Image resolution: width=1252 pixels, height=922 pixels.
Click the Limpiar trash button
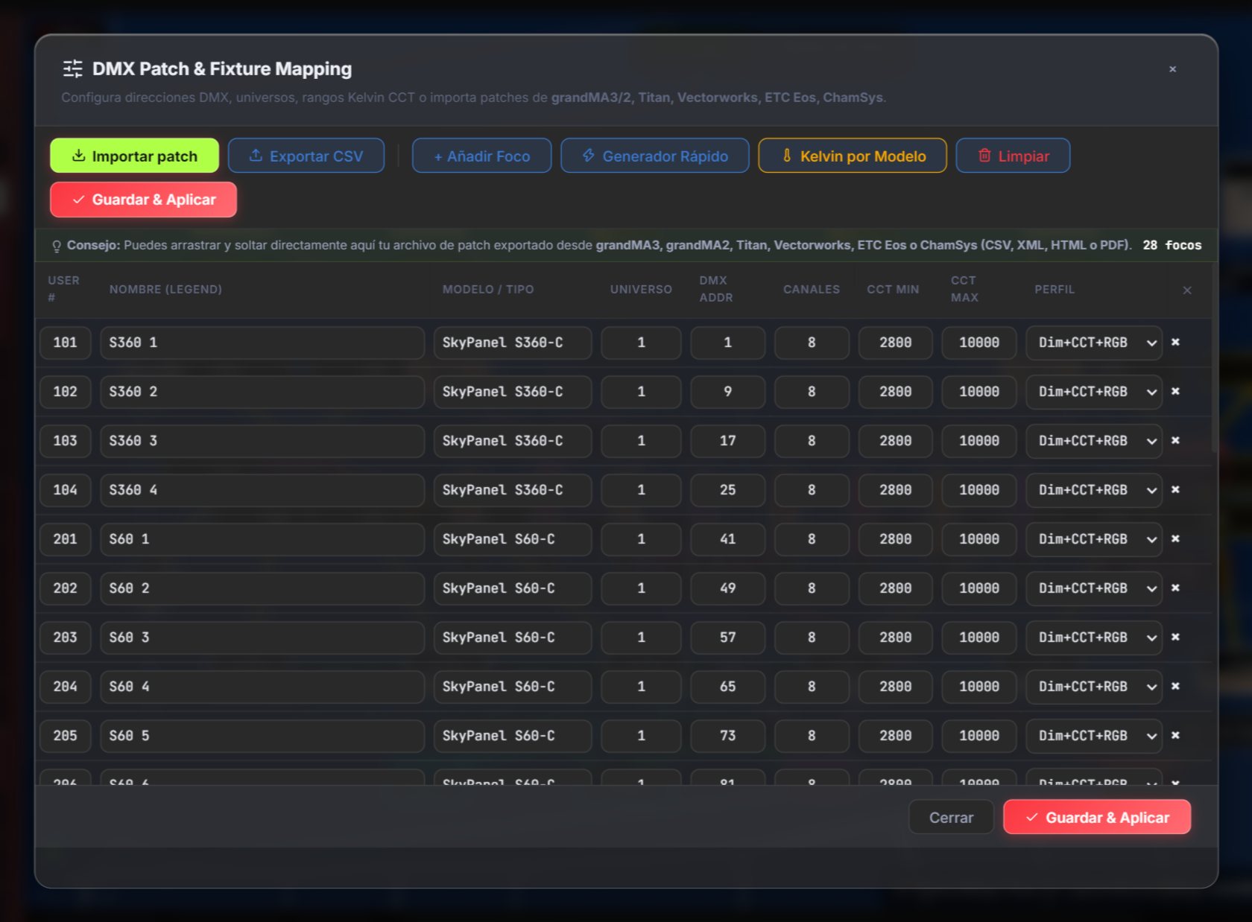point(1014,156)
